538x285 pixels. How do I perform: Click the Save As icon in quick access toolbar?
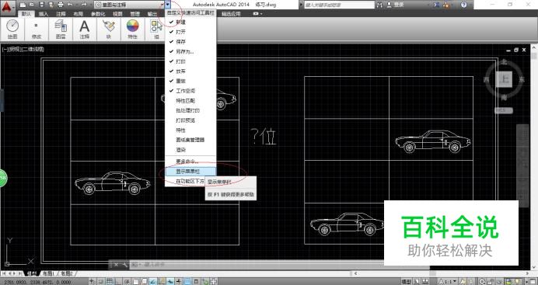pos(51,5)
